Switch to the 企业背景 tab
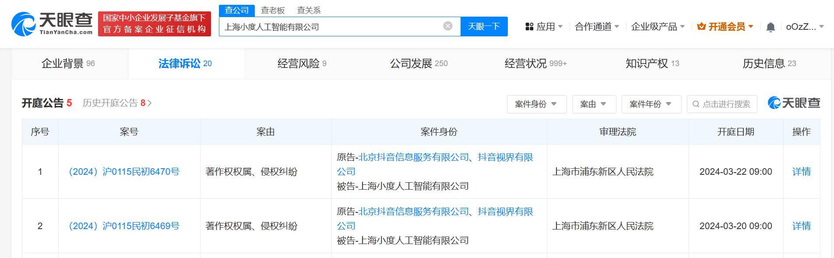 (x=68, y=64)
